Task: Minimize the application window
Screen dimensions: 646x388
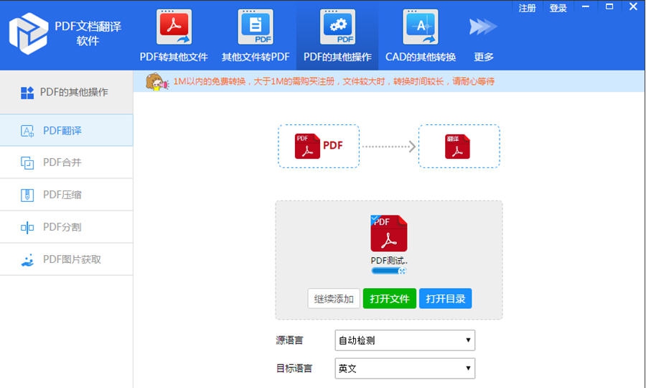Action: click(x=586, y=7)
